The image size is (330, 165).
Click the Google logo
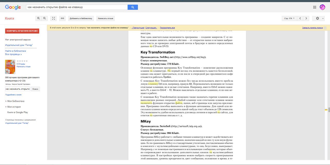13,7
